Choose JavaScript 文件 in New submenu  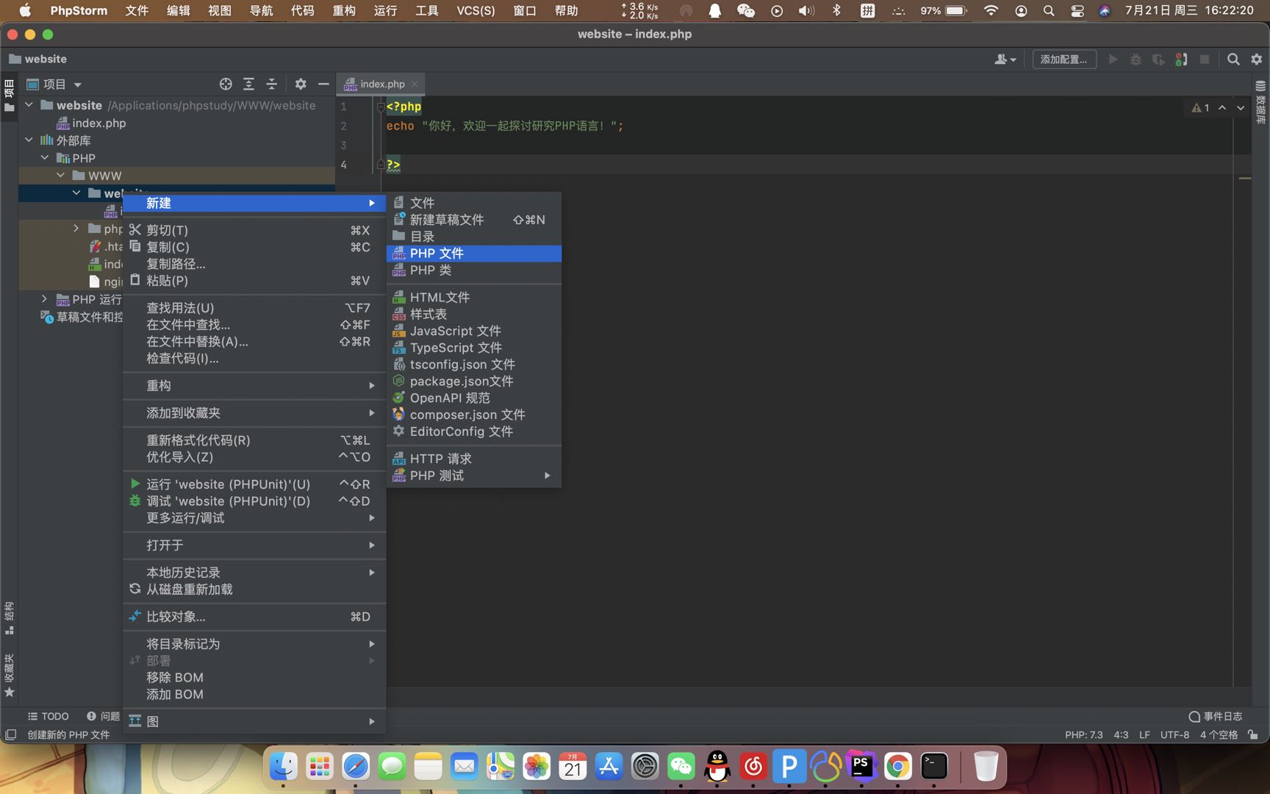474,331
